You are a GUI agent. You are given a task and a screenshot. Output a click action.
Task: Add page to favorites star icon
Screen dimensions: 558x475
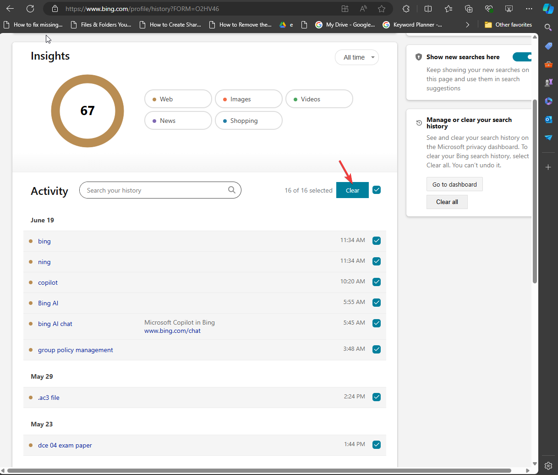pos(382,9)
